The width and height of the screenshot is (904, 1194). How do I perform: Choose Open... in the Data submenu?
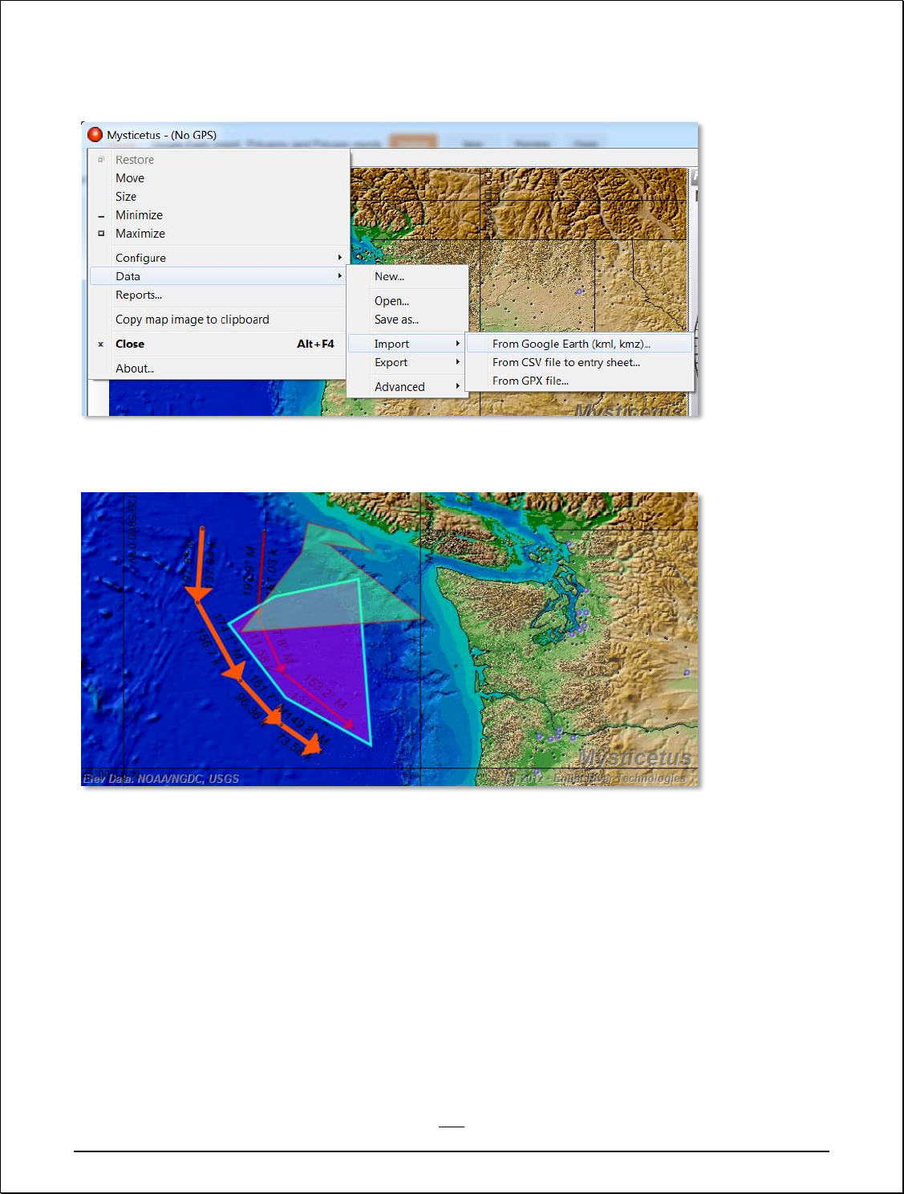click(407, 301)
